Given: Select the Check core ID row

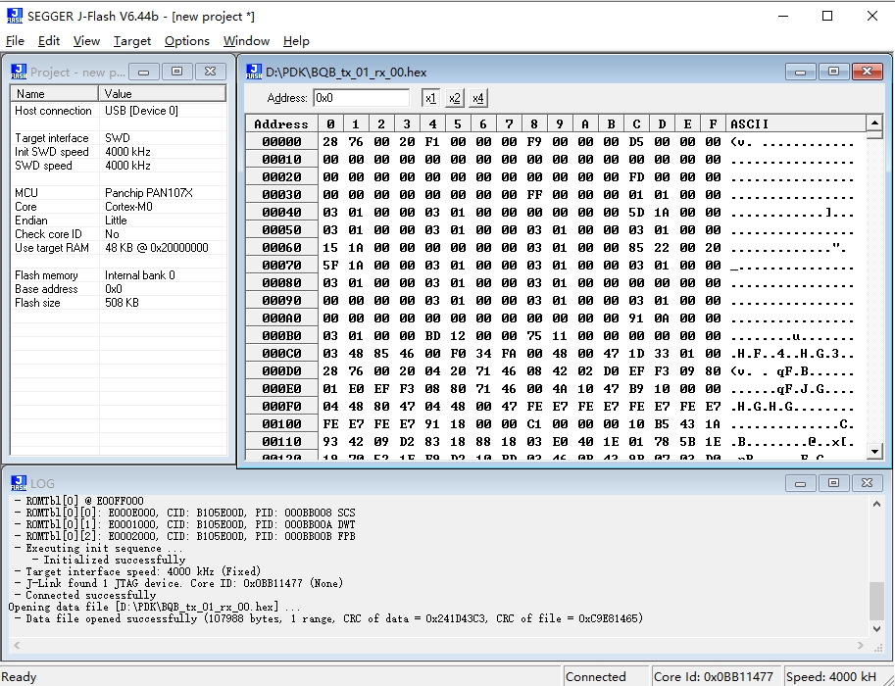Looking at the screenshot, I should 119,234.
